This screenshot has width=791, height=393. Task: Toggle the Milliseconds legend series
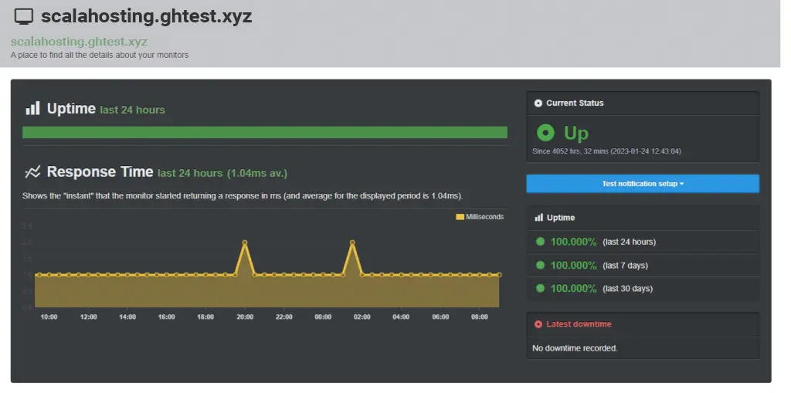(484, 217)
